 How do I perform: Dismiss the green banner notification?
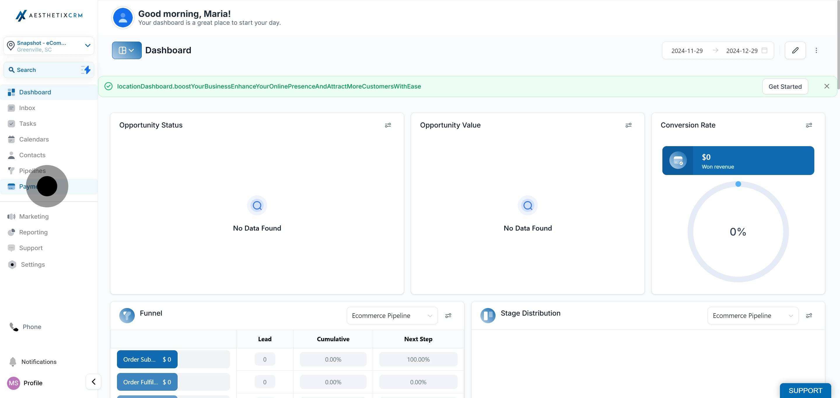tap(827, 86)
